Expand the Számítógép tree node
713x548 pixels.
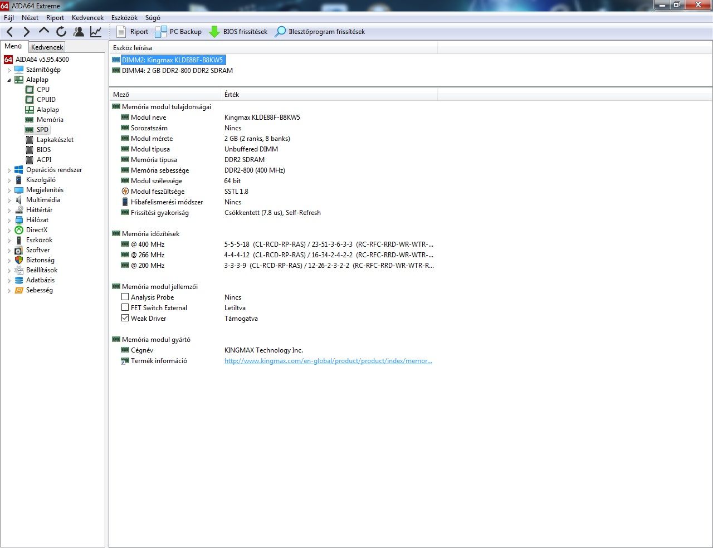(x=9, y=70)
